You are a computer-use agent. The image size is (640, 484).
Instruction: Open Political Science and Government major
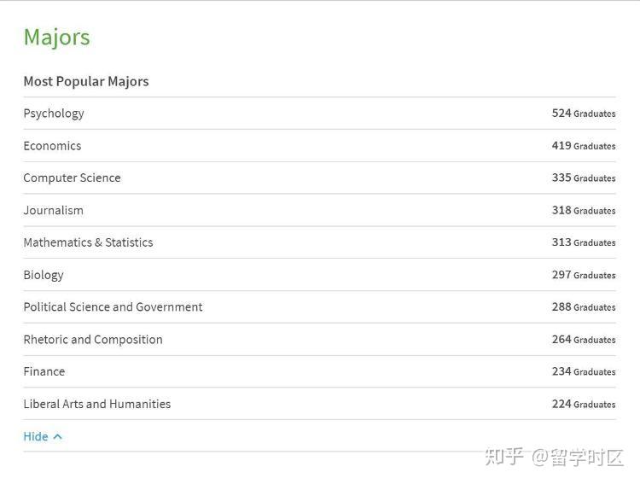point(113,307)
